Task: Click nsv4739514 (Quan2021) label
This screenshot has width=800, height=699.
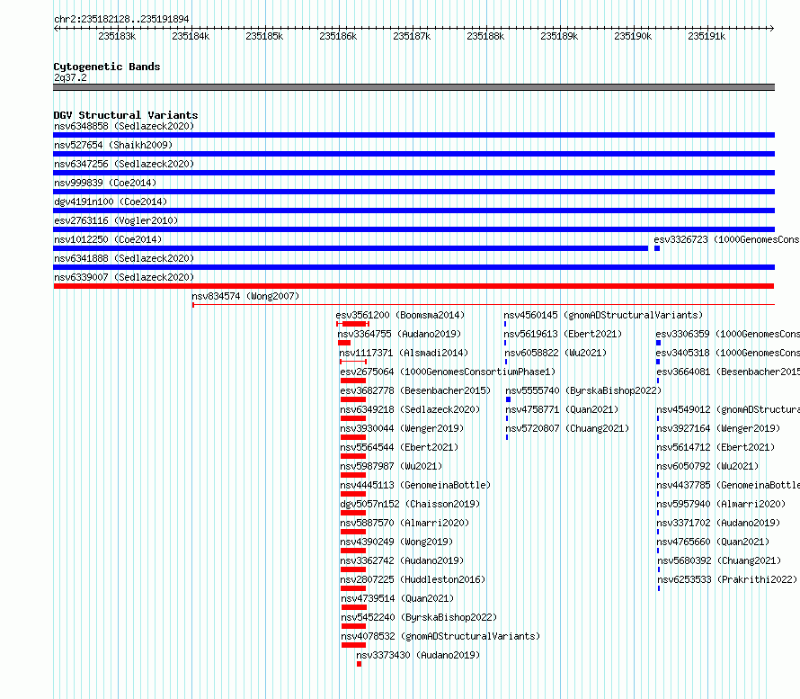Action: pyautogui.click(x=397, y=598)
